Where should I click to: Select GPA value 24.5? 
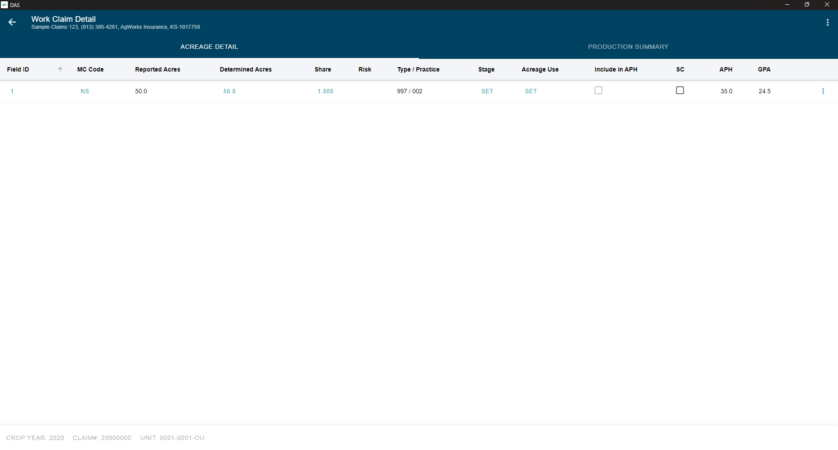765,91
